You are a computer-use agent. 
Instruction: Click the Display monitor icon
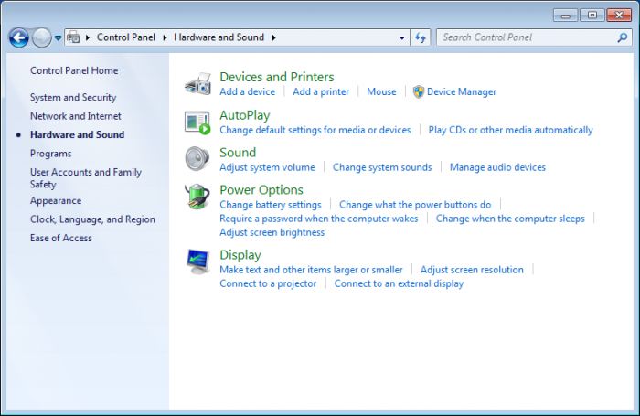coord(197,261)
